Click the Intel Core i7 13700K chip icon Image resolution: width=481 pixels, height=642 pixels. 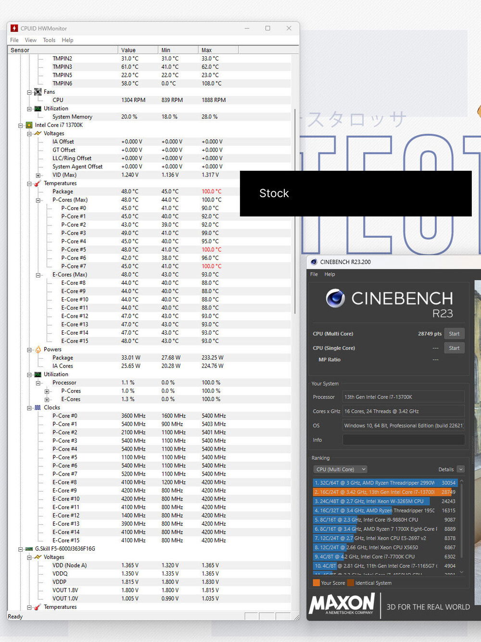pyautogui.click(x=29, y=125)
